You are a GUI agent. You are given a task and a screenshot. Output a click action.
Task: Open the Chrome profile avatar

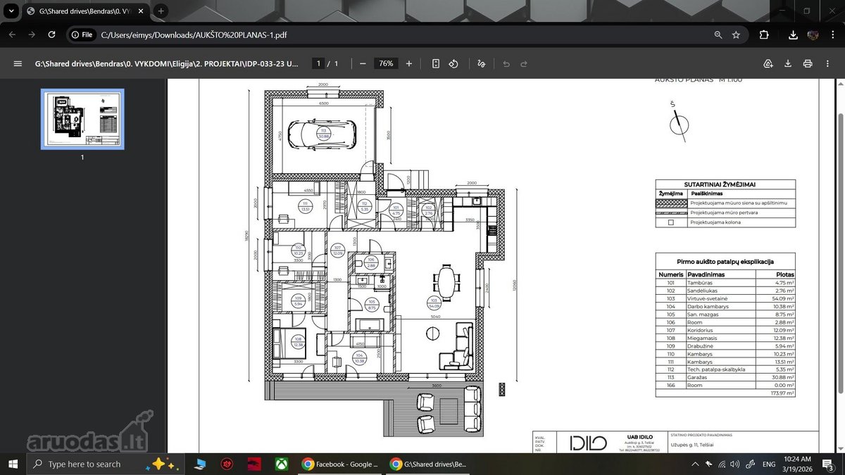point(813,34)
